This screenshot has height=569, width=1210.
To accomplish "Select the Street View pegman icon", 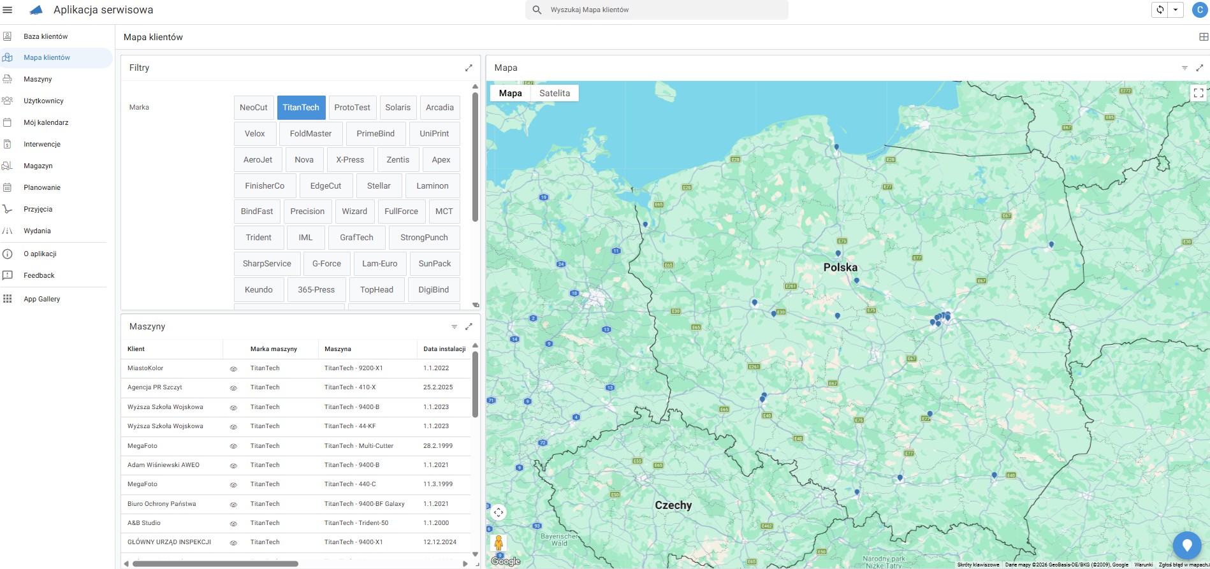I will (499, 543).
